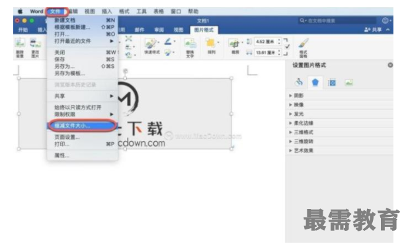The height and width of the screenshot is (246, 404).
Task: Toggle Always Open Read-Only (始终以只读方式打开)
Action: click(78, 107)
